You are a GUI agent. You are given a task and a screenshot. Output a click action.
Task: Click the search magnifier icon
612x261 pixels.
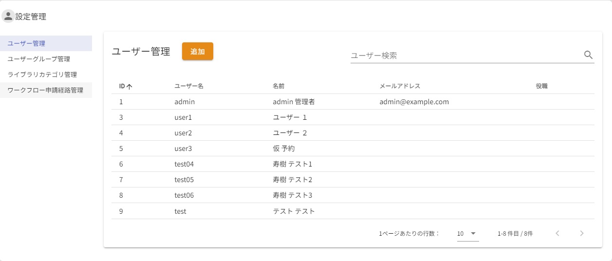[x=588, y=55]
